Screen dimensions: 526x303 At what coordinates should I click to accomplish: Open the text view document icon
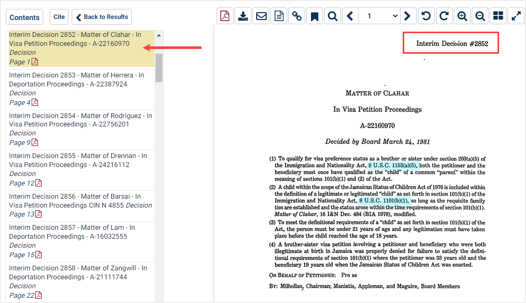(279, 16)
